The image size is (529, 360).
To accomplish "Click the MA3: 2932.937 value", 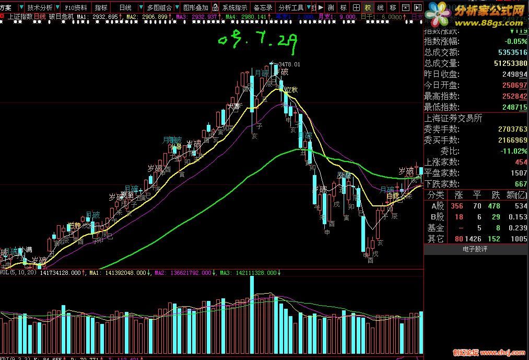I will point(197,16).
